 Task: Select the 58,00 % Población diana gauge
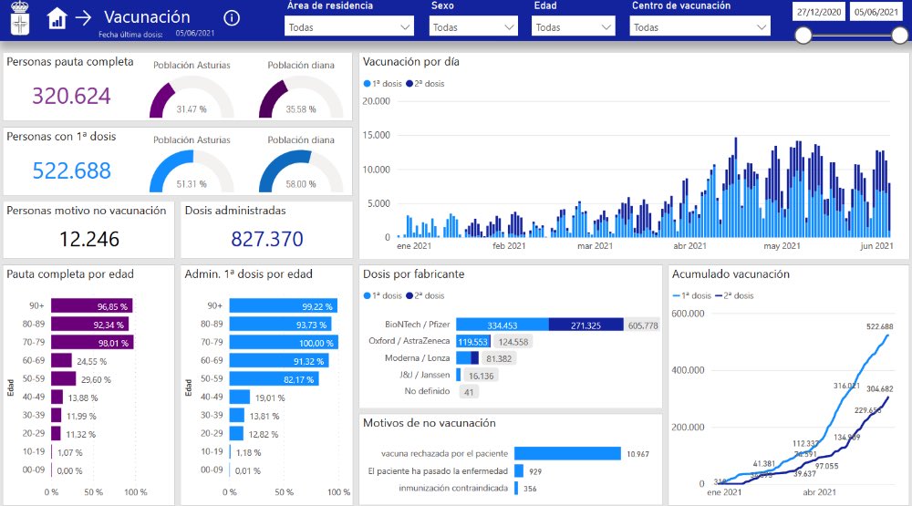[x=301, y=171]
